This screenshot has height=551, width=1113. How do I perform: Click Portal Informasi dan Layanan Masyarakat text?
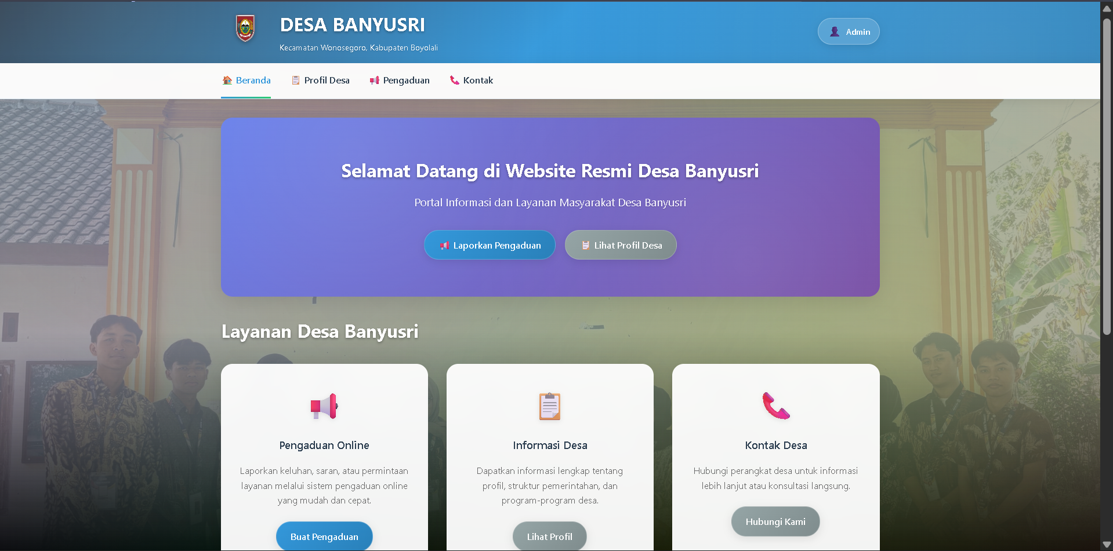(x=550, y=202)
